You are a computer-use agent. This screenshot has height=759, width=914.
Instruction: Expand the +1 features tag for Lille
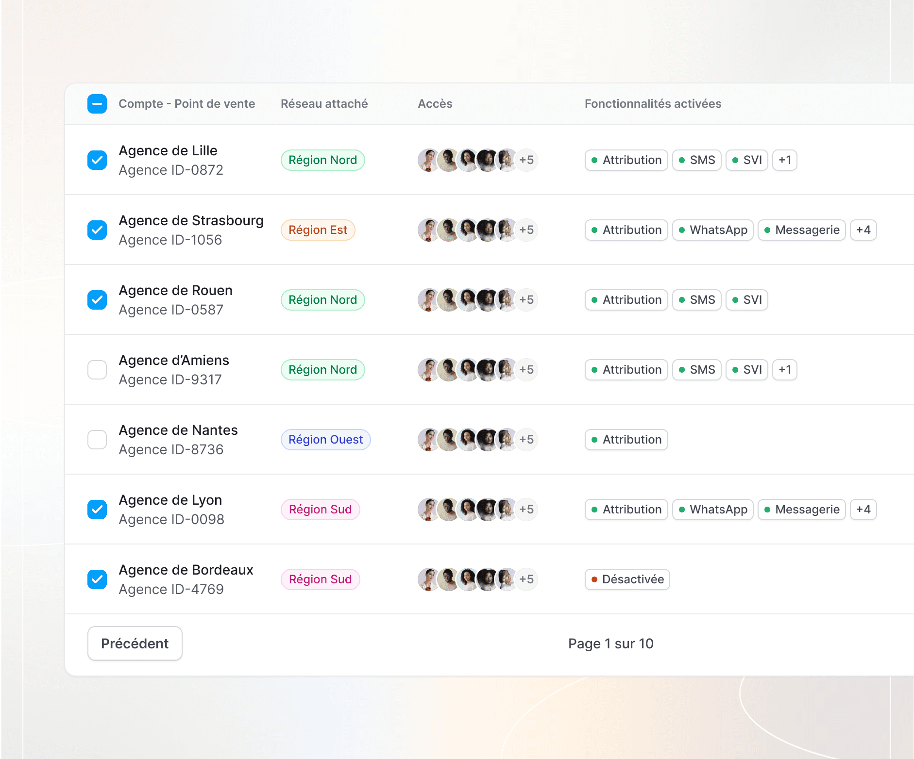[785, 160]
